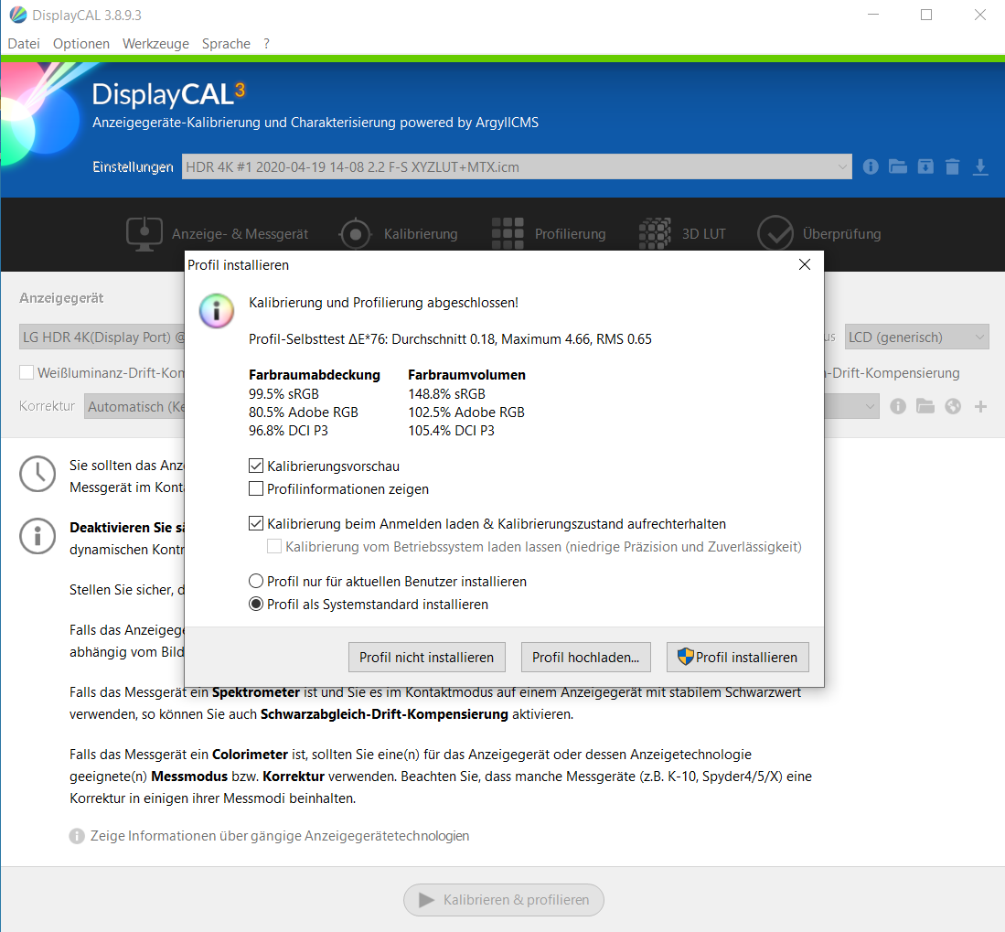This screenshot has width=1005, height=932.
Task: Click the Korrektur plus icon
Action: (980, 406)
